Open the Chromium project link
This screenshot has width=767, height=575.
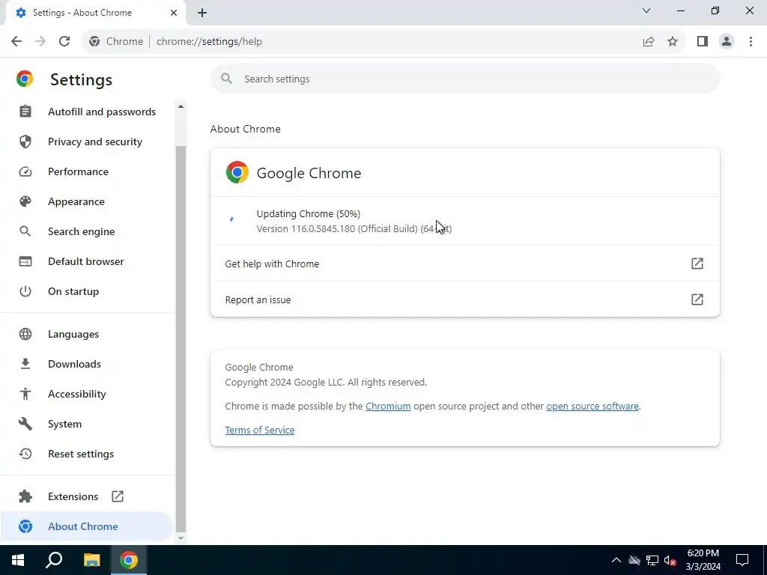388,407
